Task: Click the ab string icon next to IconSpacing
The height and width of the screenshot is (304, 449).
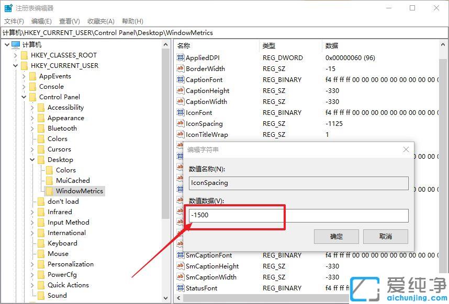Action: click(x=180, y=124)
